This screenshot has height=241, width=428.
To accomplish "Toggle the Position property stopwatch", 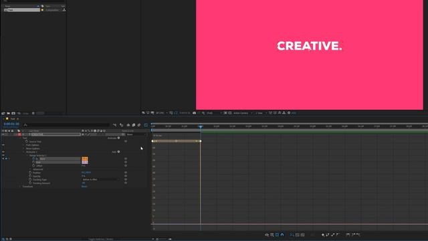I will [x=30, y=173].
